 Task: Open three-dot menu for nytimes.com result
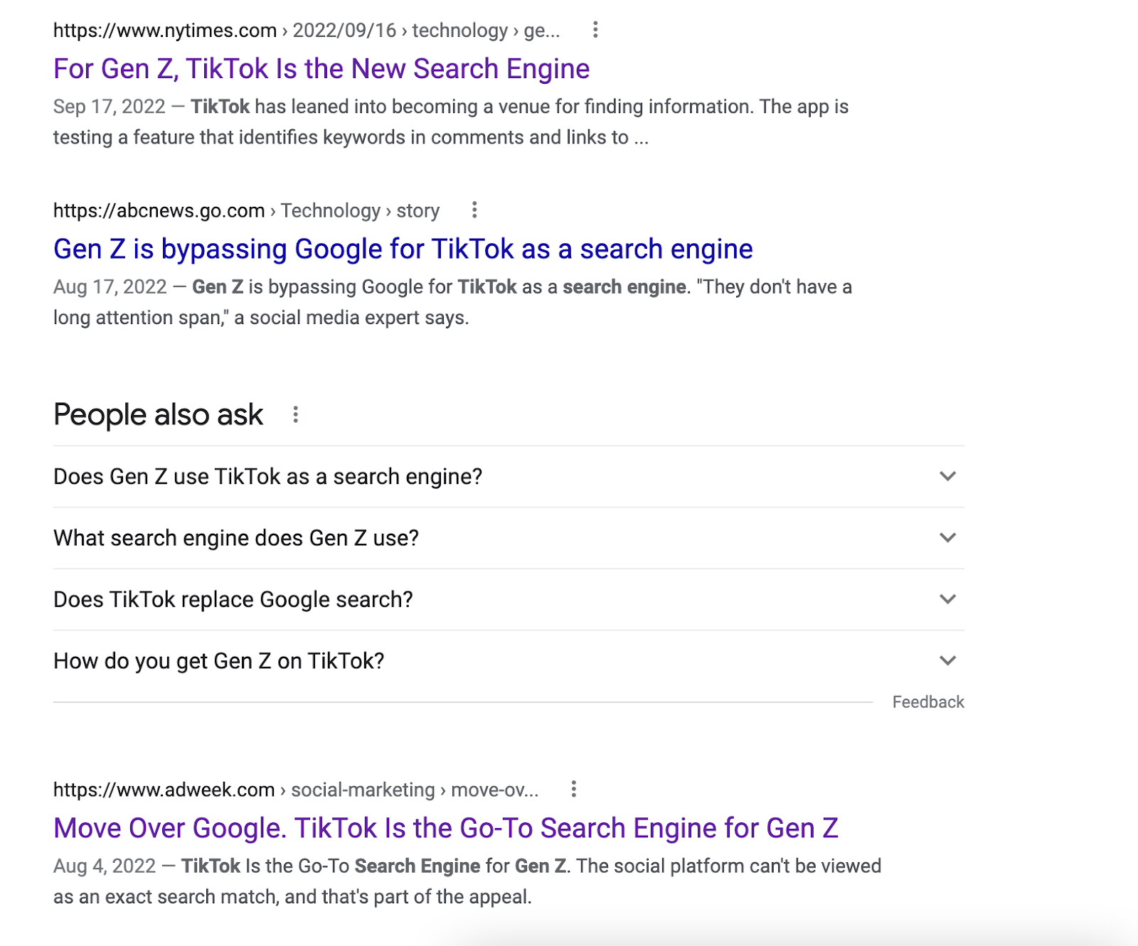coord(595,30)
